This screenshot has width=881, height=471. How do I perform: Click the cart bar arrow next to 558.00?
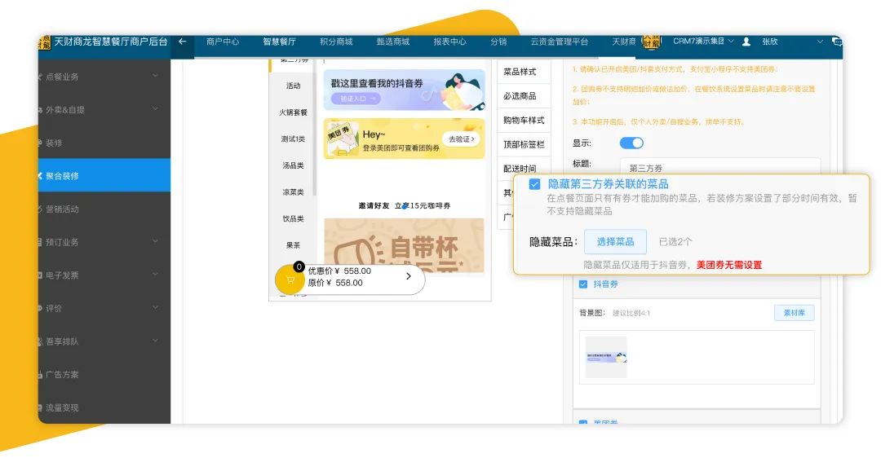[x=409, y=276]
